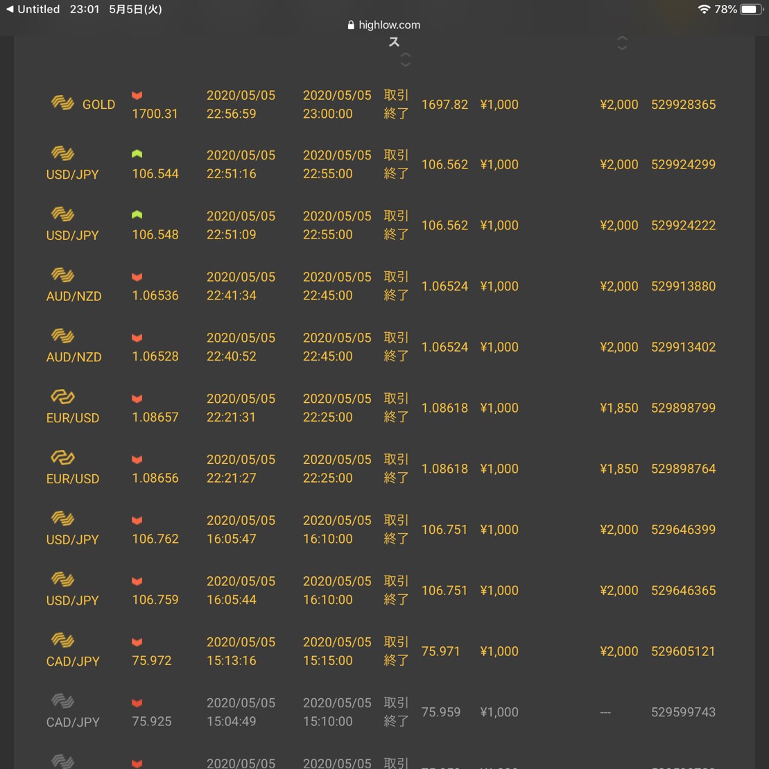The height and width of the screenshot is (769, 769).
Task: Click the green High arrow above 106.548
Action: tap(137, 215)
